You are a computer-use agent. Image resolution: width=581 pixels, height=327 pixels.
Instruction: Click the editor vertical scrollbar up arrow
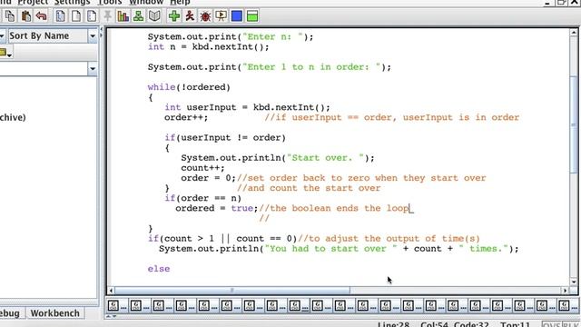(x=574, y=33)
